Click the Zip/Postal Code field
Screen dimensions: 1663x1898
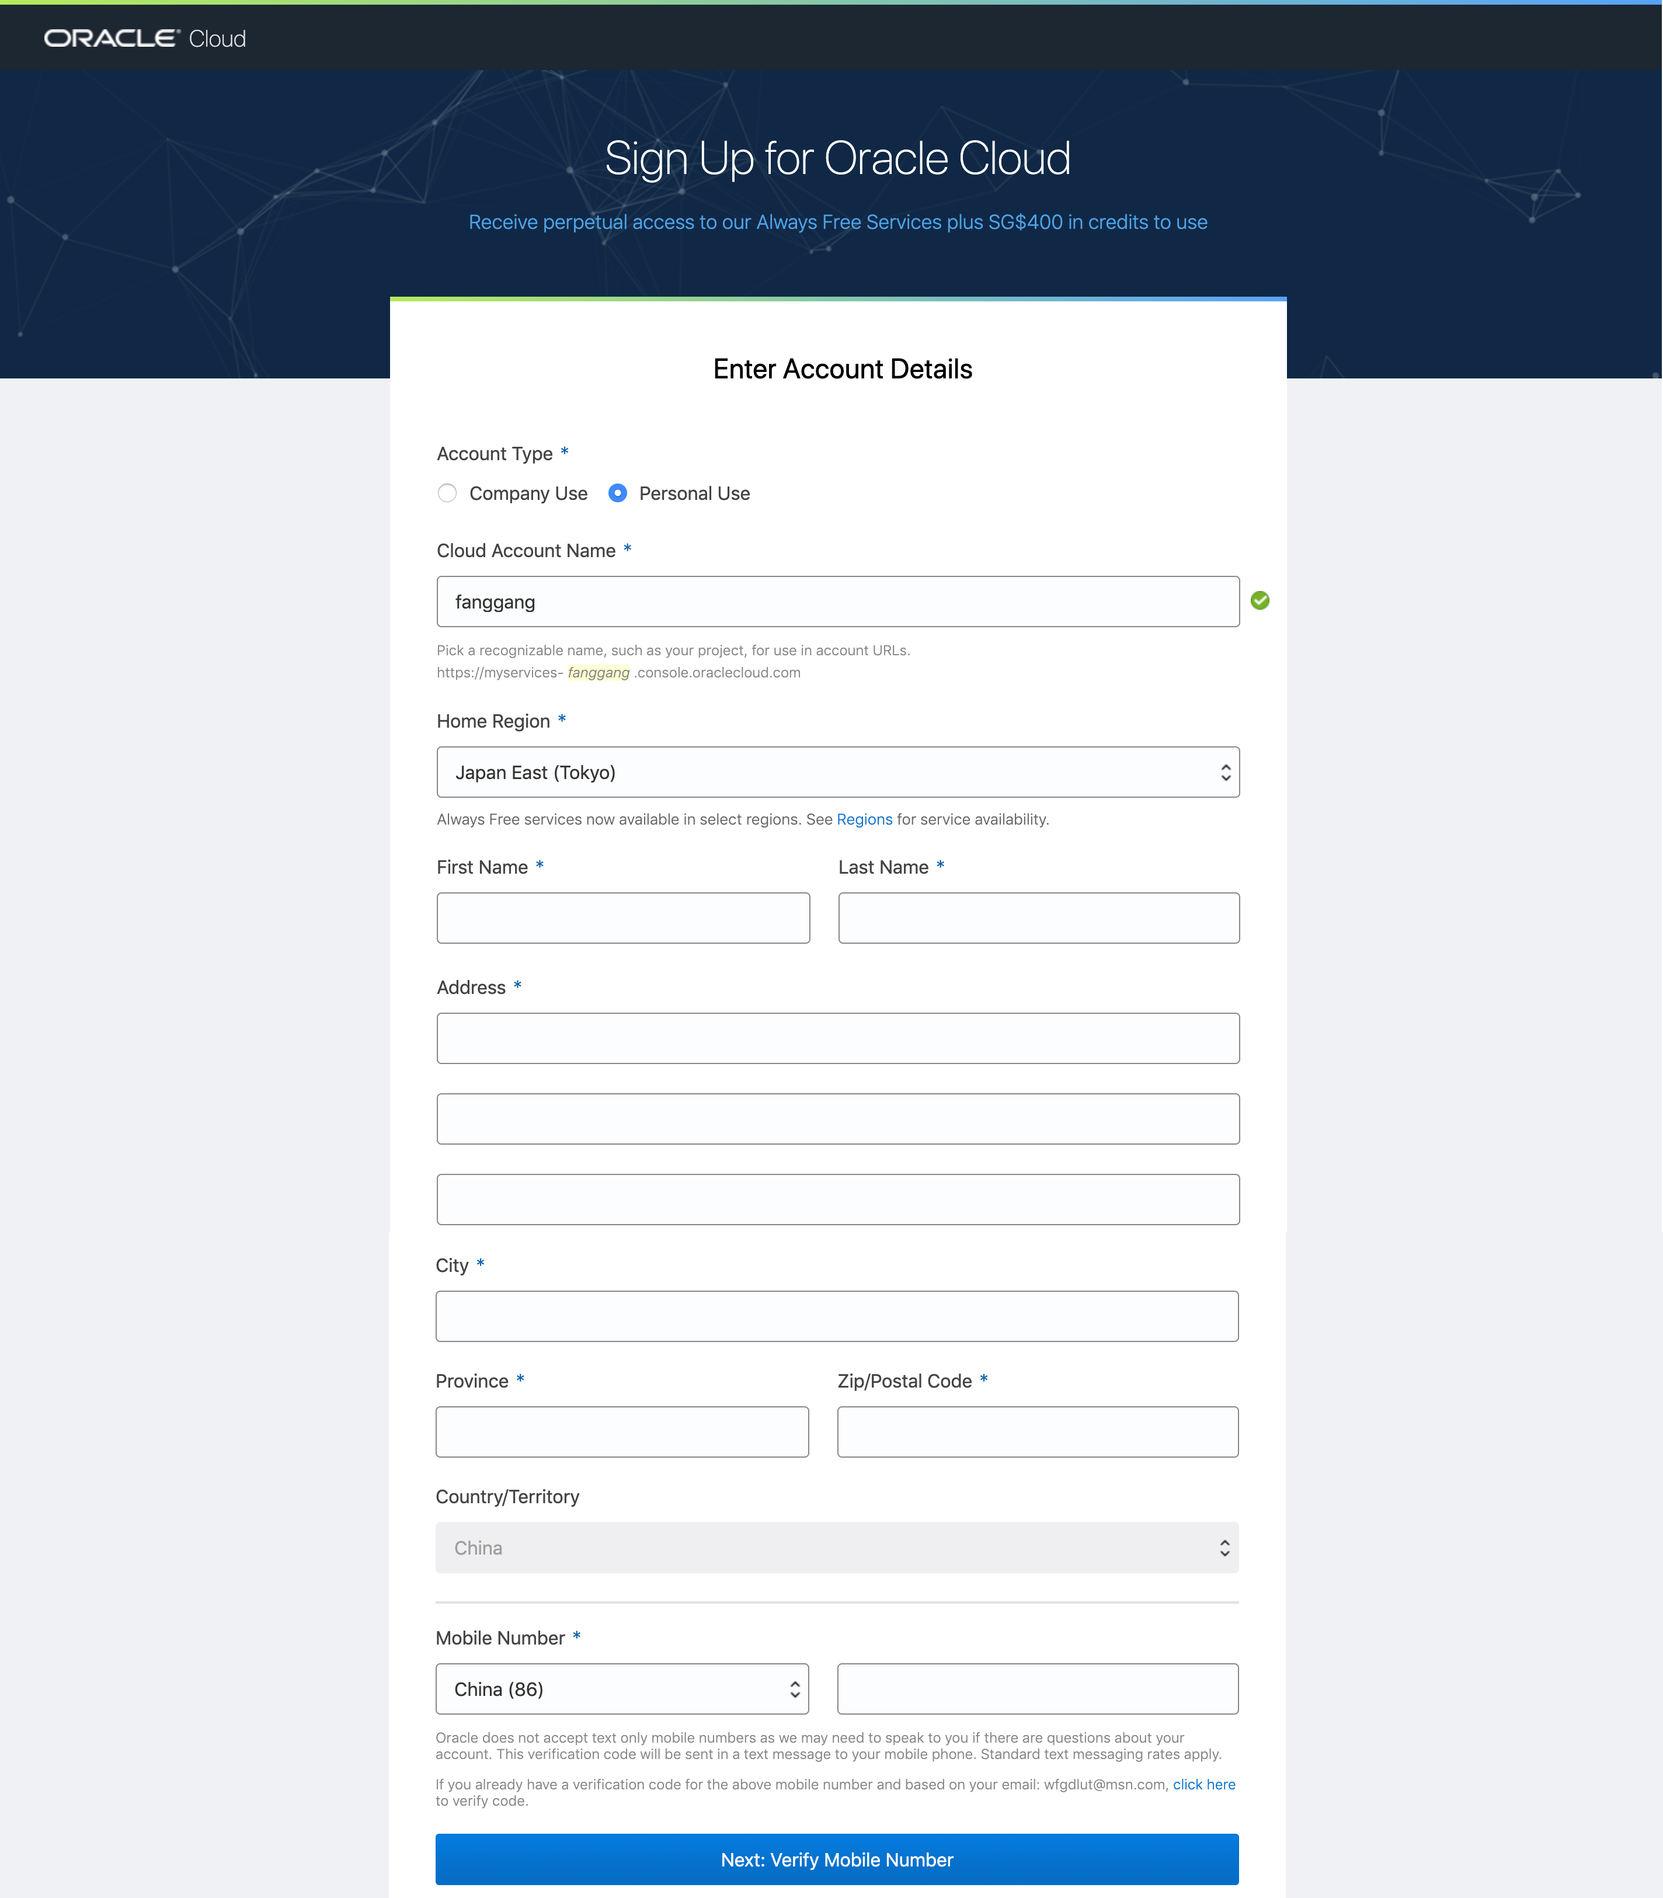click(1038, 1432)
